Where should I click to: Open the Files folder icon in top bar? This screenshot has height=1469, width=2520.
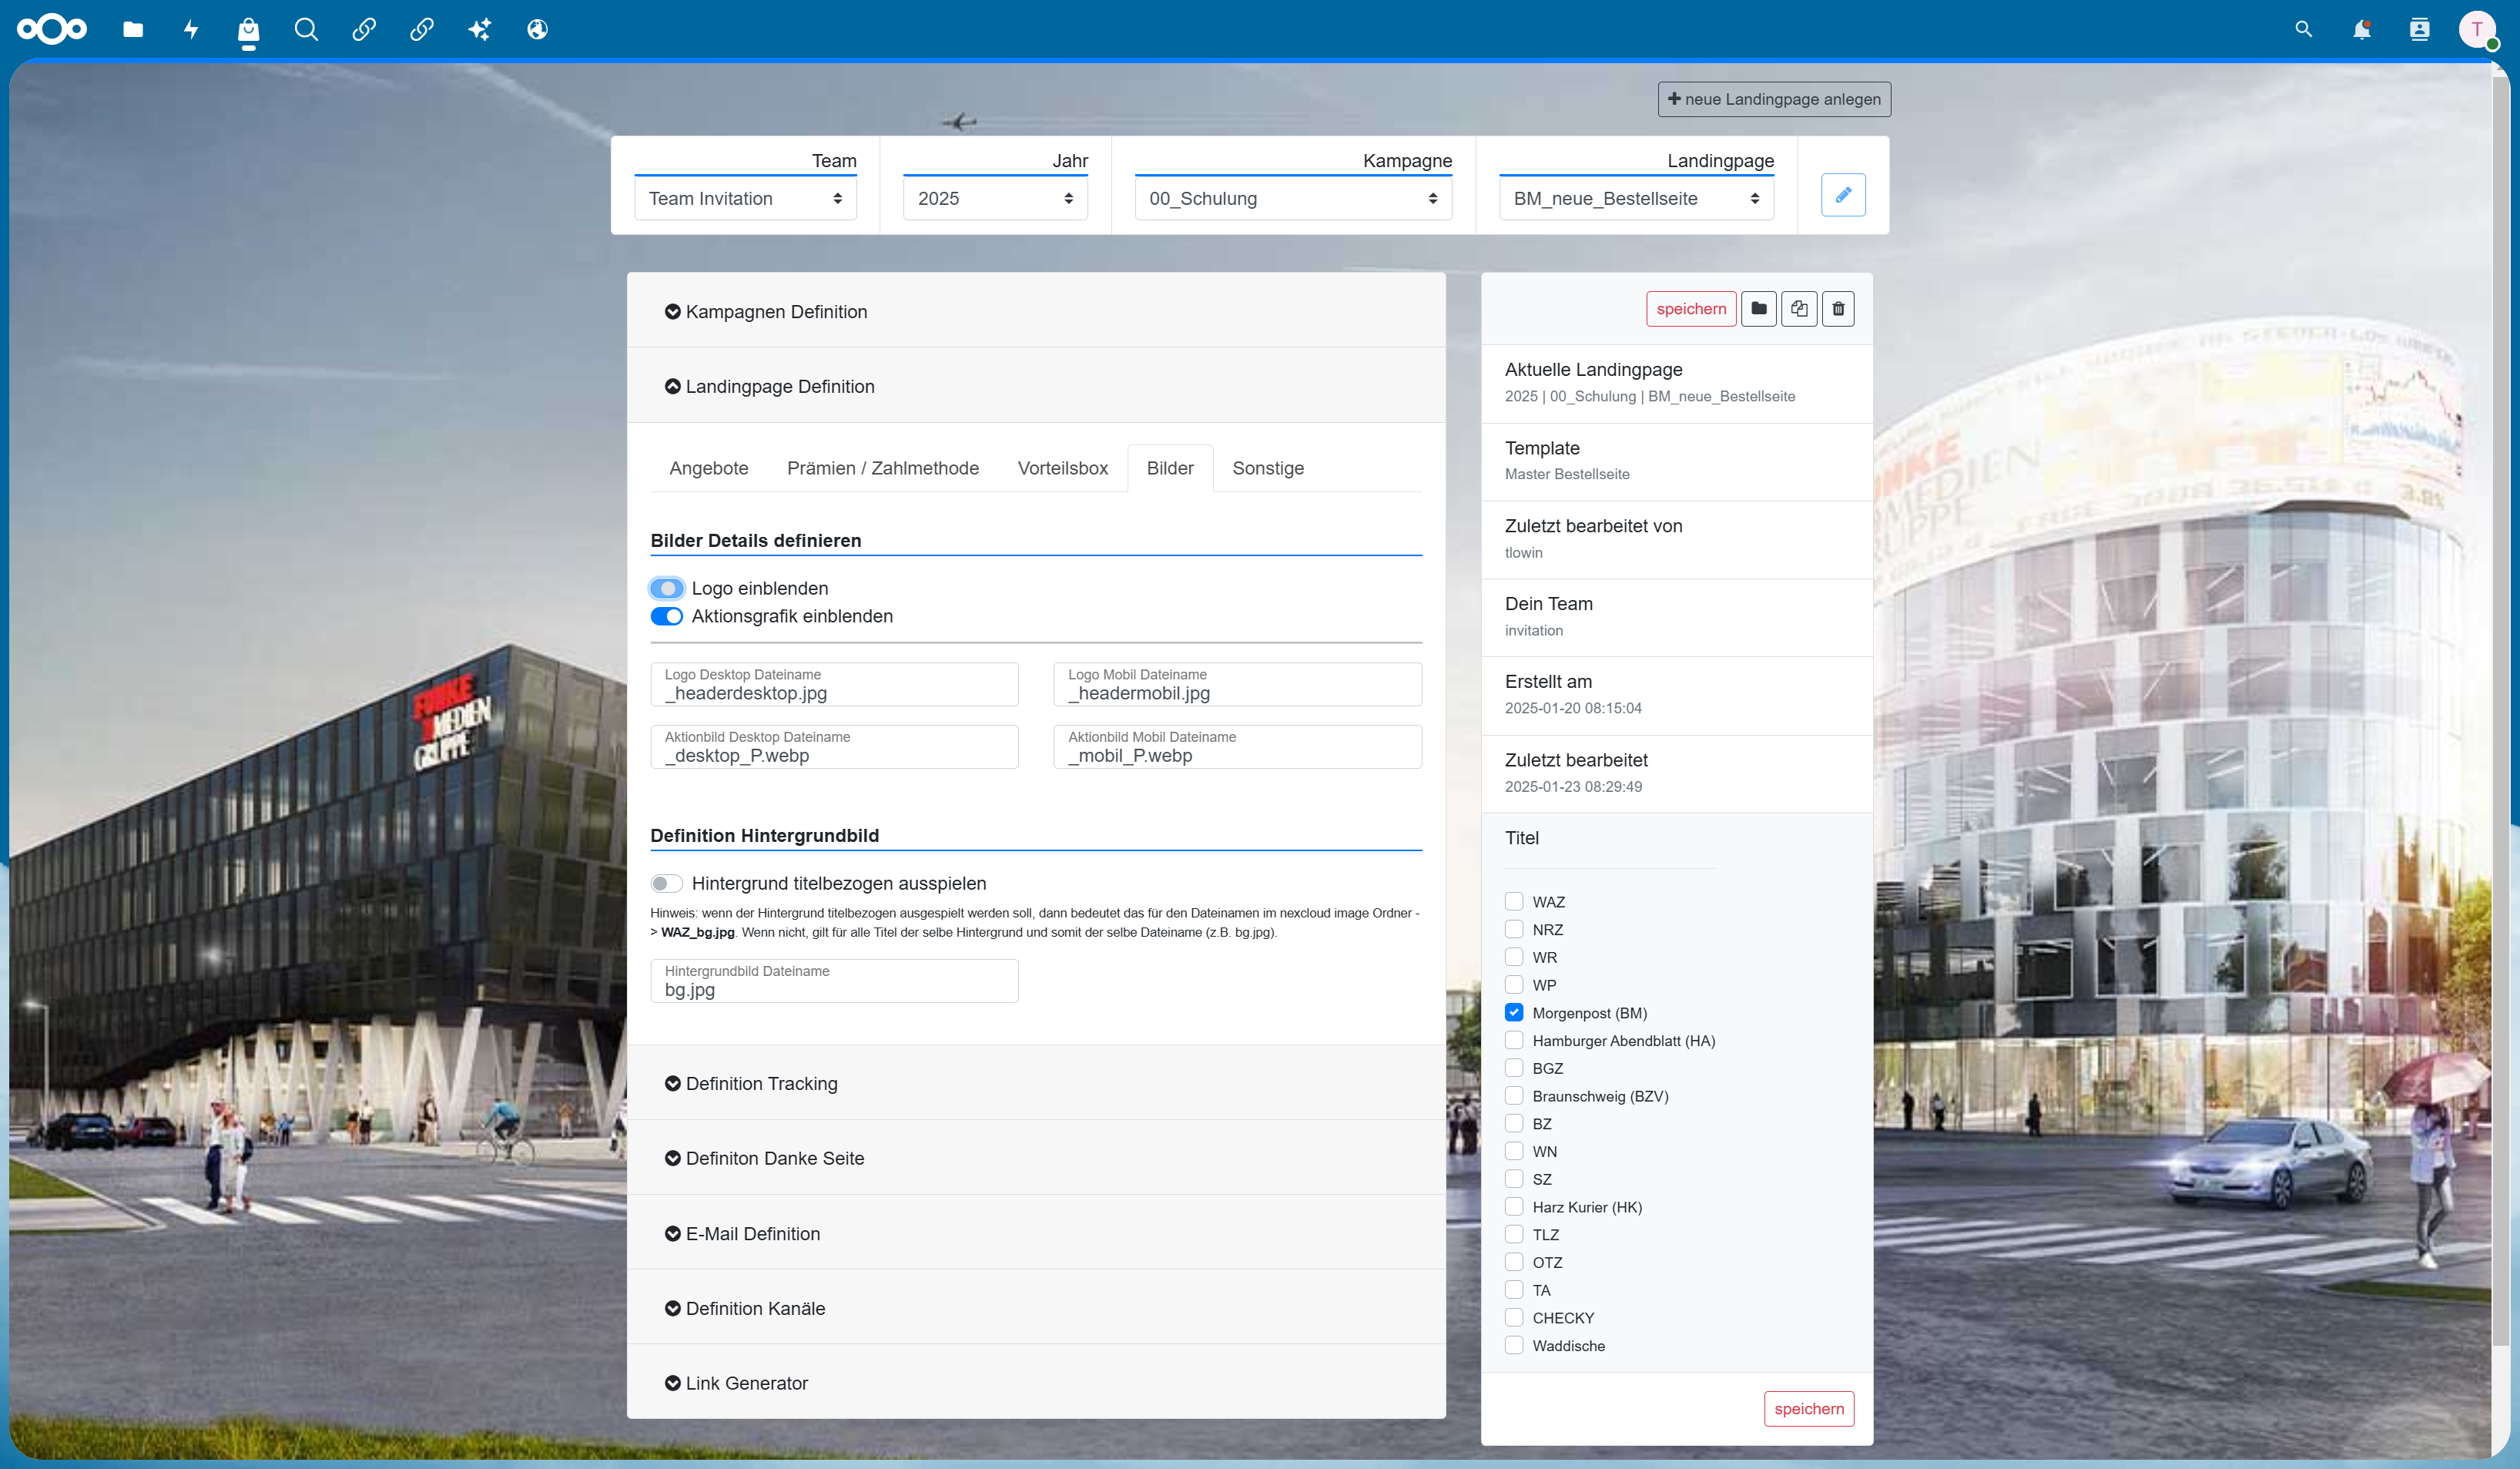[x=133, y=29]
